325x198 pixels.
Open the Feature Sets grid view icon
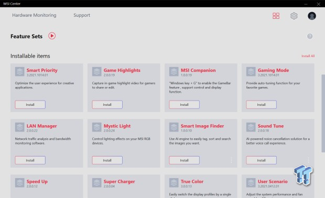point(276,16)
